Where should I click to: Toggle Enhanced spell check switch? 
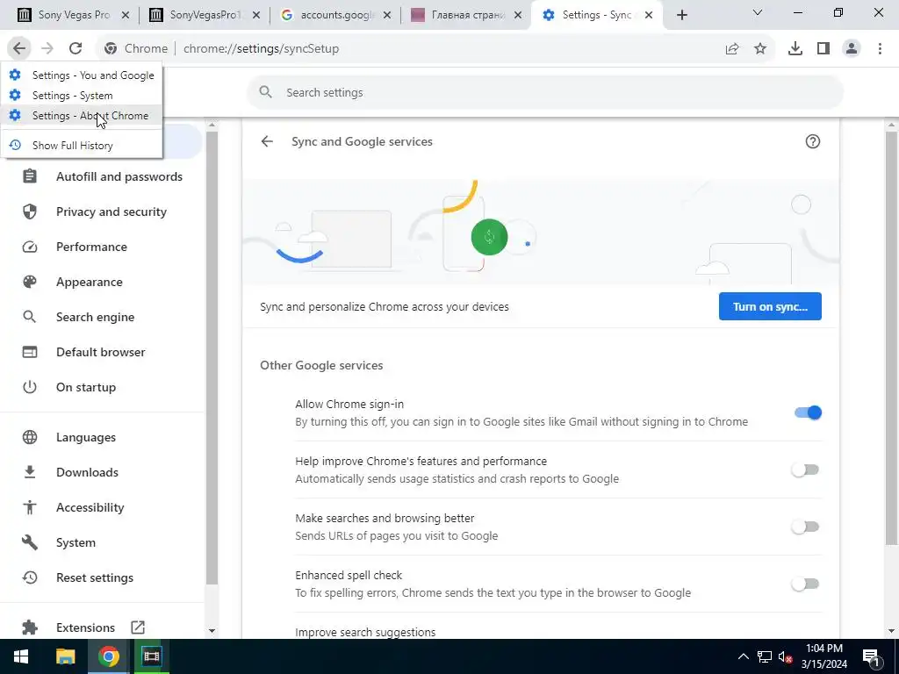click(x=805, y=584)
